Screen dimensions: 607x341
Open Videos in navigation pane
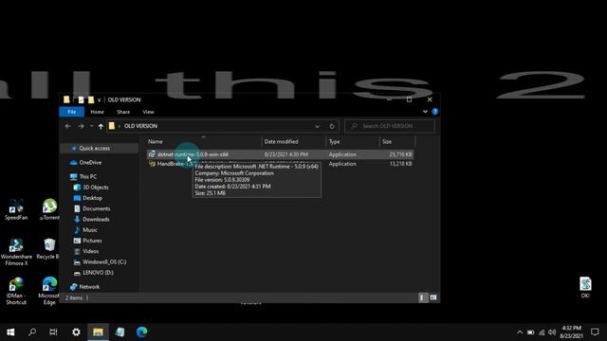point(90,251)
